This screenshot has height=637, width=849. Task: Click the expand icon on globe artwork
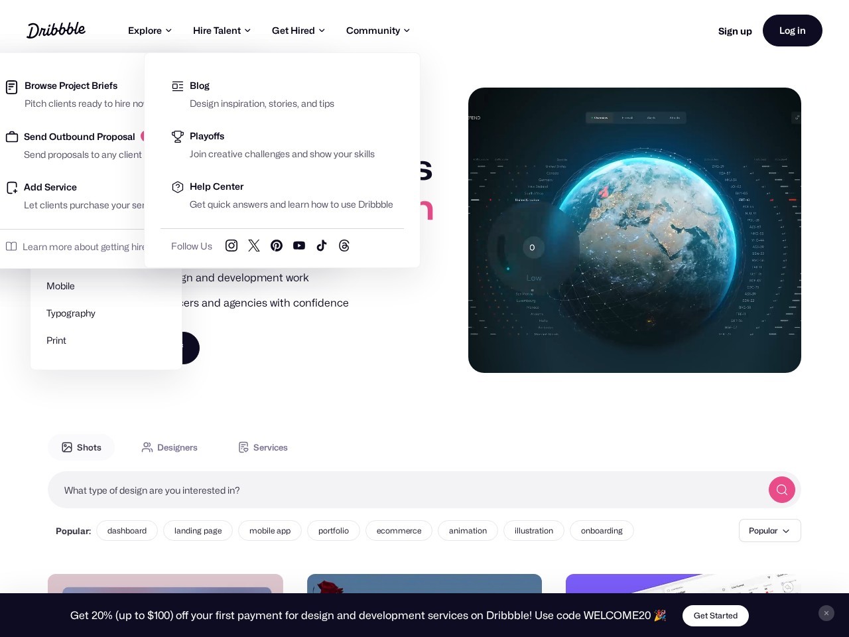(796, 117)
